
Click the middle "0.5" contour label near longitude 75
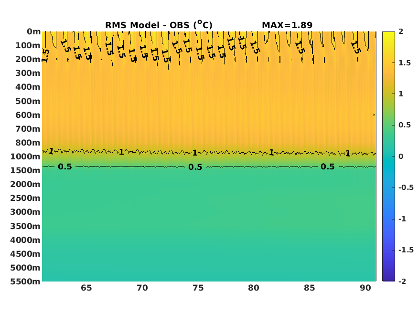pyautogui.click(x=195, y=167)
